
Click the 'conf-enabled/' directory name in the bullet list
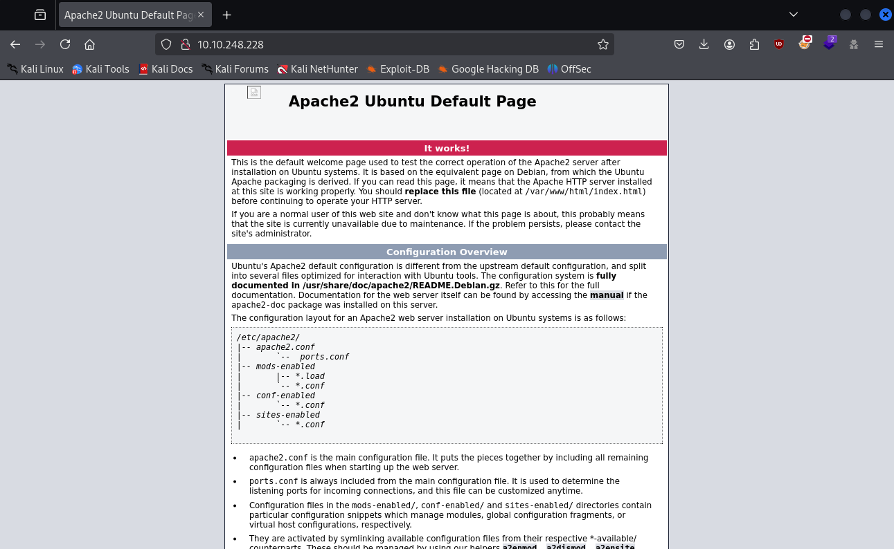[452, 505]
